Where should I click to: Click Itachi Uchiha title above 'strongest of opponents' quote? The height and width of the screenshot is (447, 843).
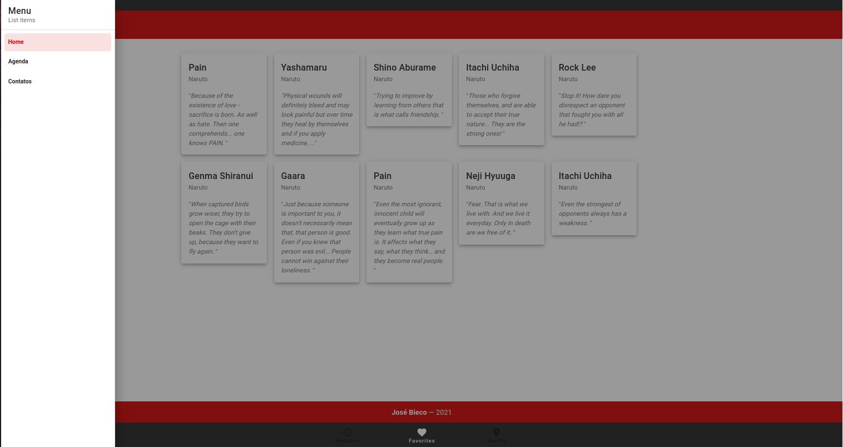pyautogui.click(x=585, y=176)
